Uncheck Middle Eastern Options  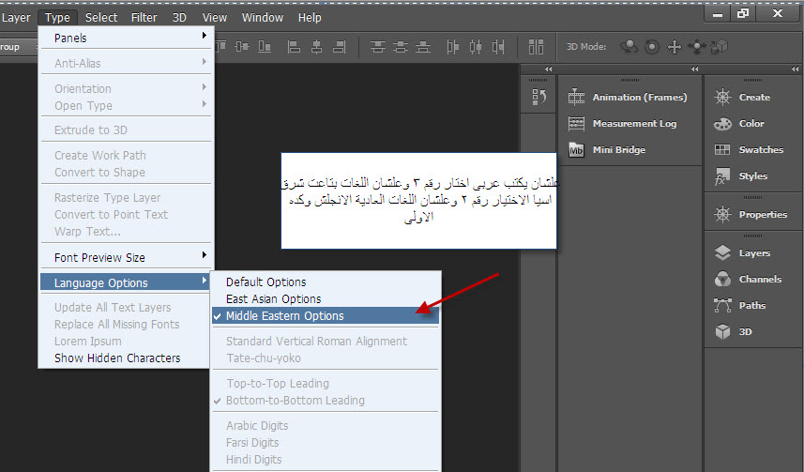(x=284, y=316)
